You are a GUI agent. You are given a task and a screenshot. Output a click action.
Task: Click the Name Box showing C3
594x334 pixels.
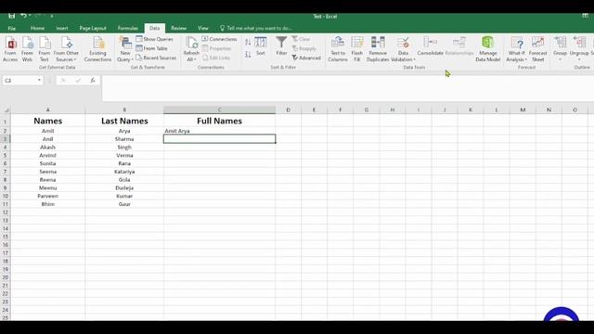coord(19,81)
